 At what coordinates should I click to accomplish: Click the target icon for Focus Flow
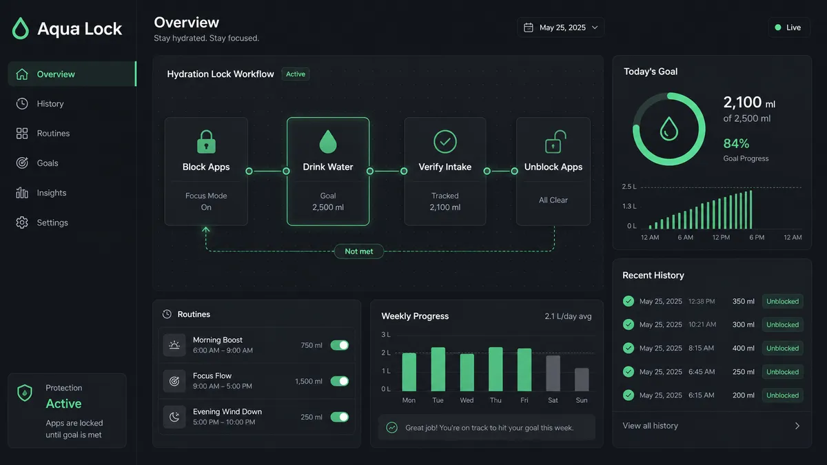click(x=174, y=381)
